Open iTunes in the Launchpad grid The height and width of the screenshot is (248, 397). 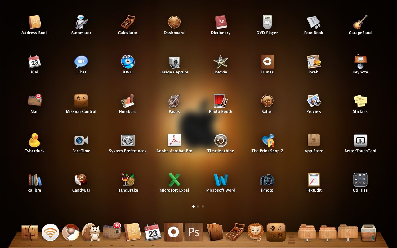coord(267,61)
